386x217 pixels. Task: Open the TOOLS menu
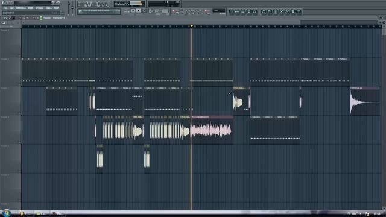pyautogui.click(x=49, y=8)
